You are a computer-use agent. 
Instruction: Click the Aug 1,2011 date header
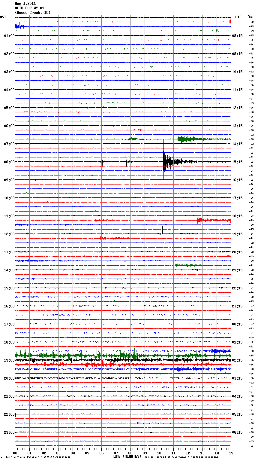[25, 4]
